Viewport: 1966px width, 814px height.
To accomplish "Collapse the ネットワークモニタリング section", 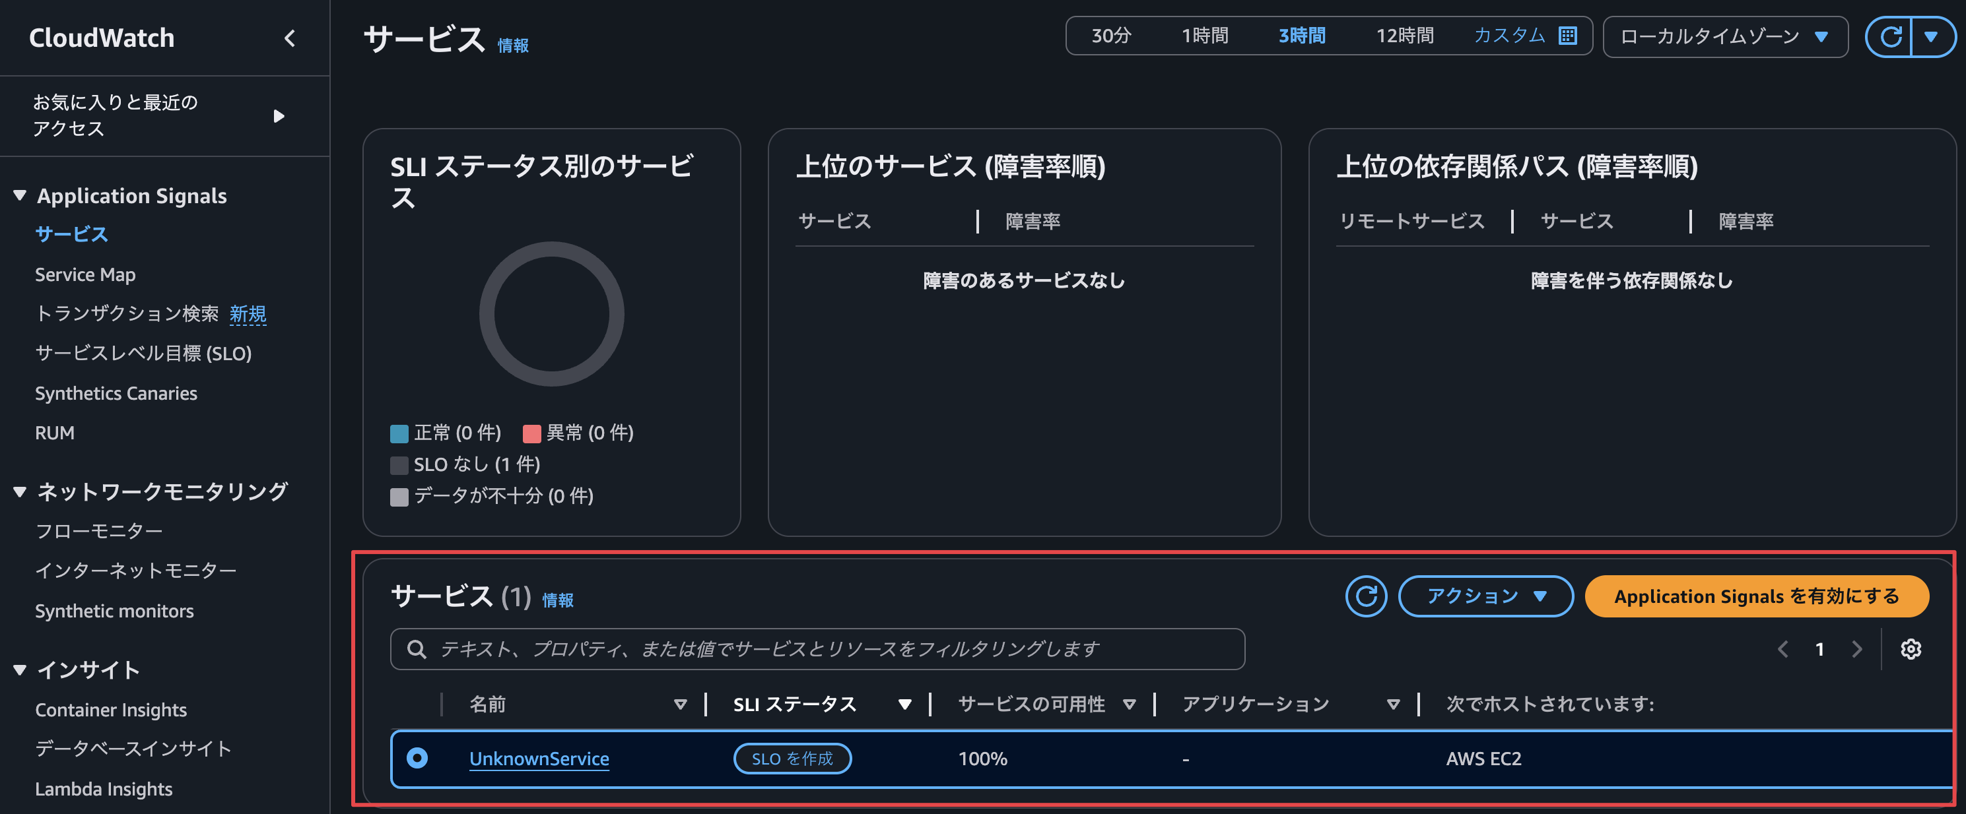I will [20, 491].
